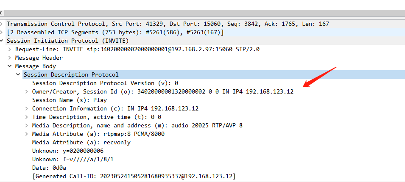Select the Unknown: f=v/////a/1/8/1 line

click(73, 160)
